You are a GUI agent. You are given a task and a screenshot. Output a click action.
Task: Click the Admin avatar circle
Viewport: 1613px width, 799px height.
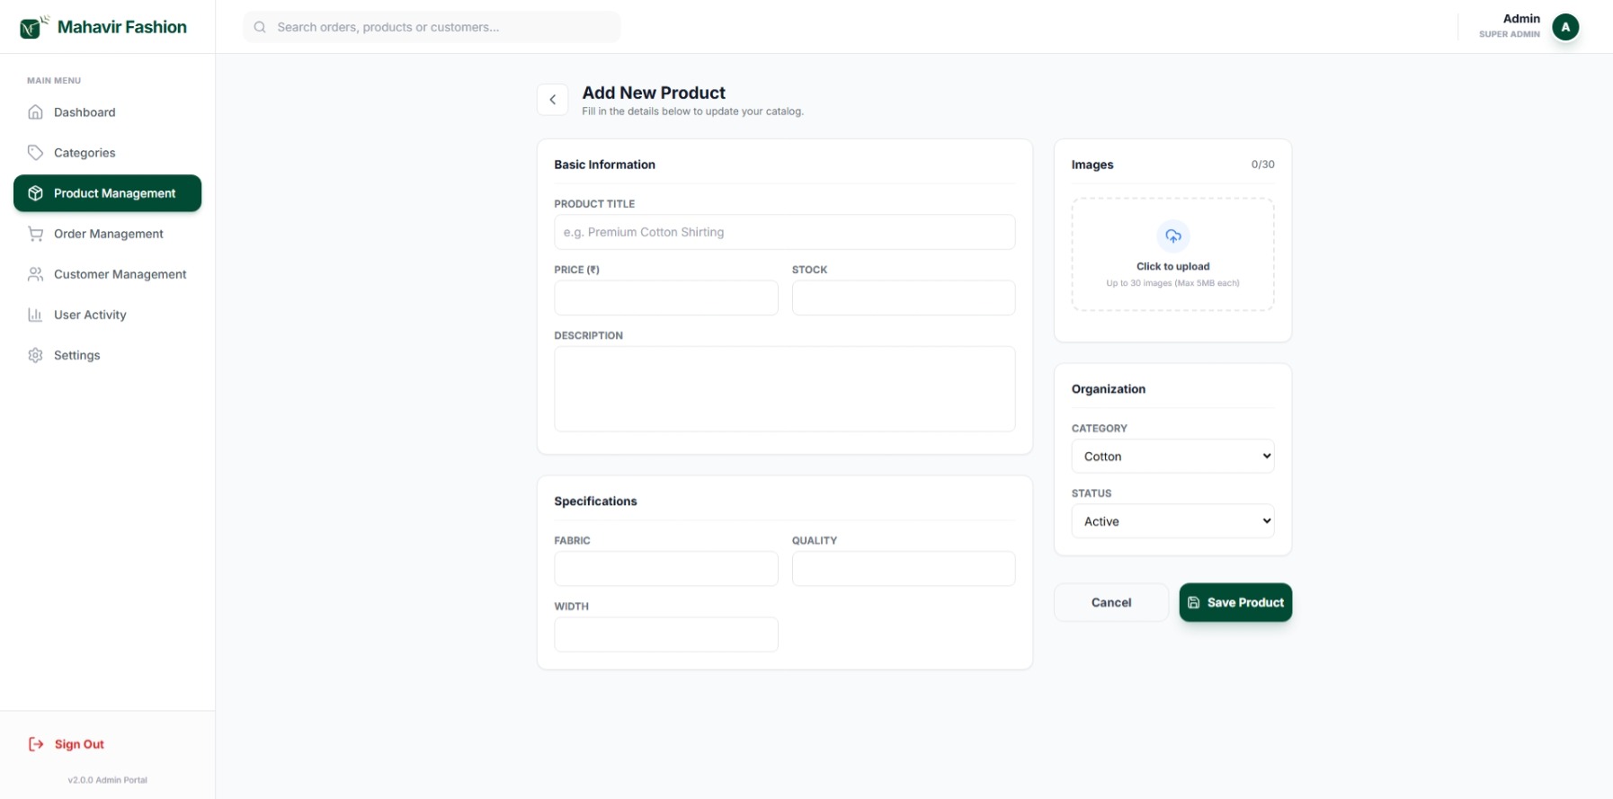point(1564,27)
